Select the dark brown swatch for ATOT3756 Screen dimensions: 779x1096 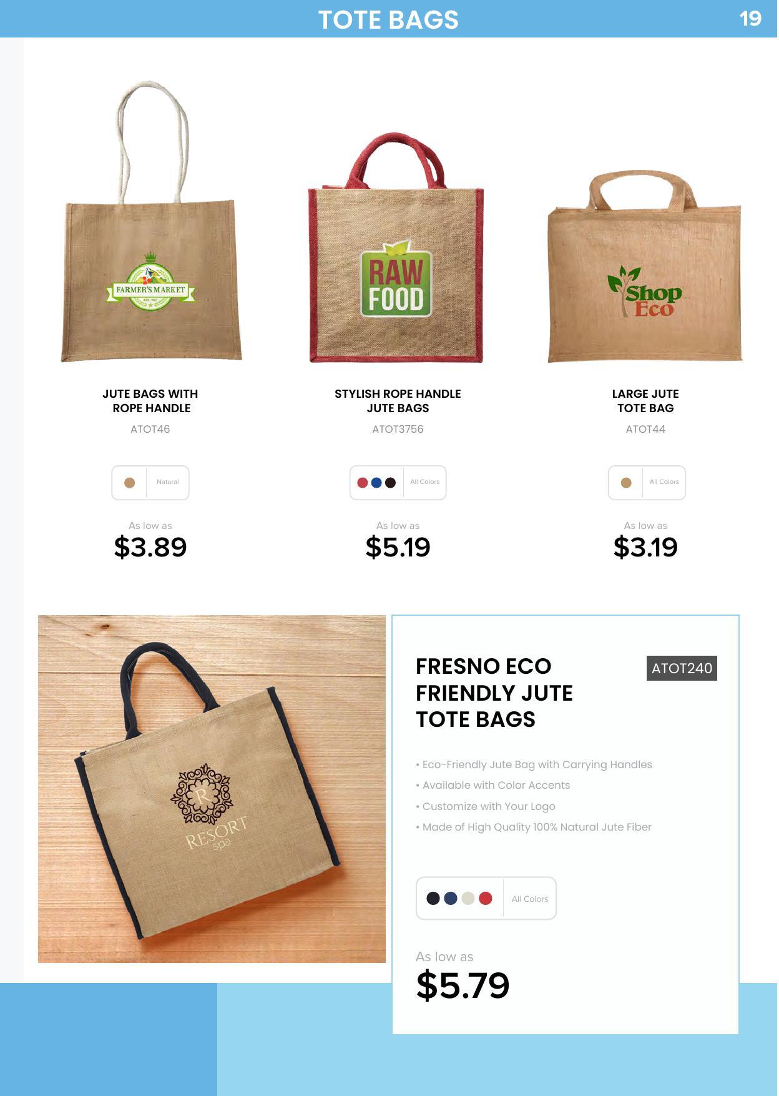(391, 483)
